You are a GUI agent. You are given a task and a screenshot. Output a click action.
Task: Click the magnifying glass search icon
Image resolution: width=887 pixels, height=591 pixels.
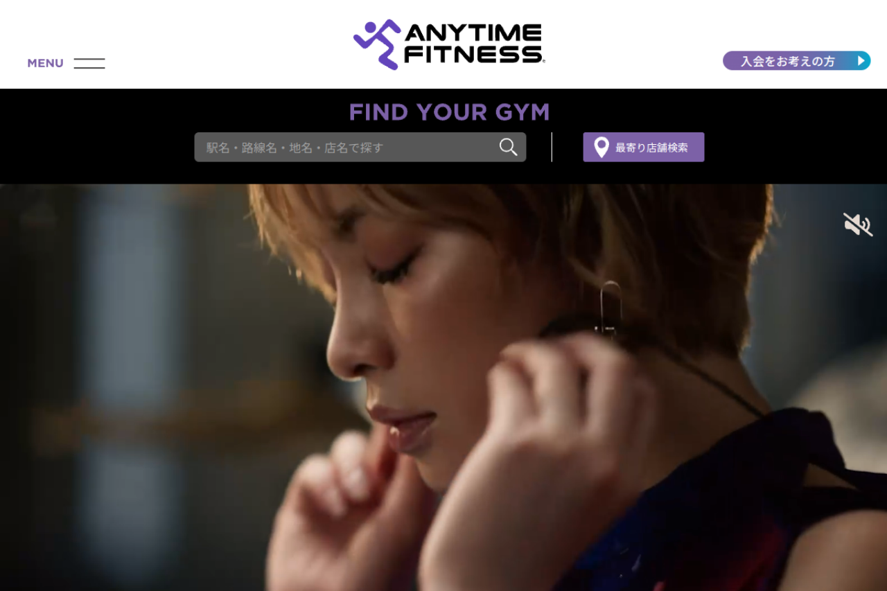click(509, 147)
